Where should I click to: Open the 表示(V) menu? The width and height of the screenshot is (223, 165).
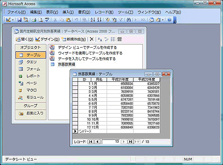coord(52,12)
